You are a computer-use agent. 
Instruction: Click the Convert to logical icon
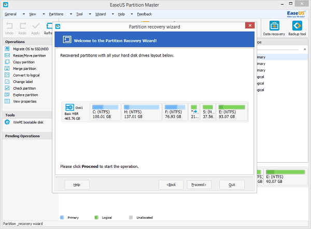[7, 75]
